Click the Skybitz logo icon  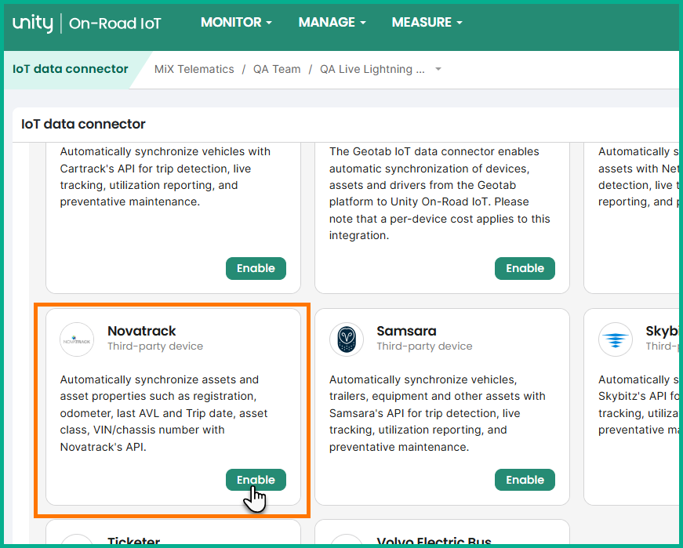coord(615,339)
